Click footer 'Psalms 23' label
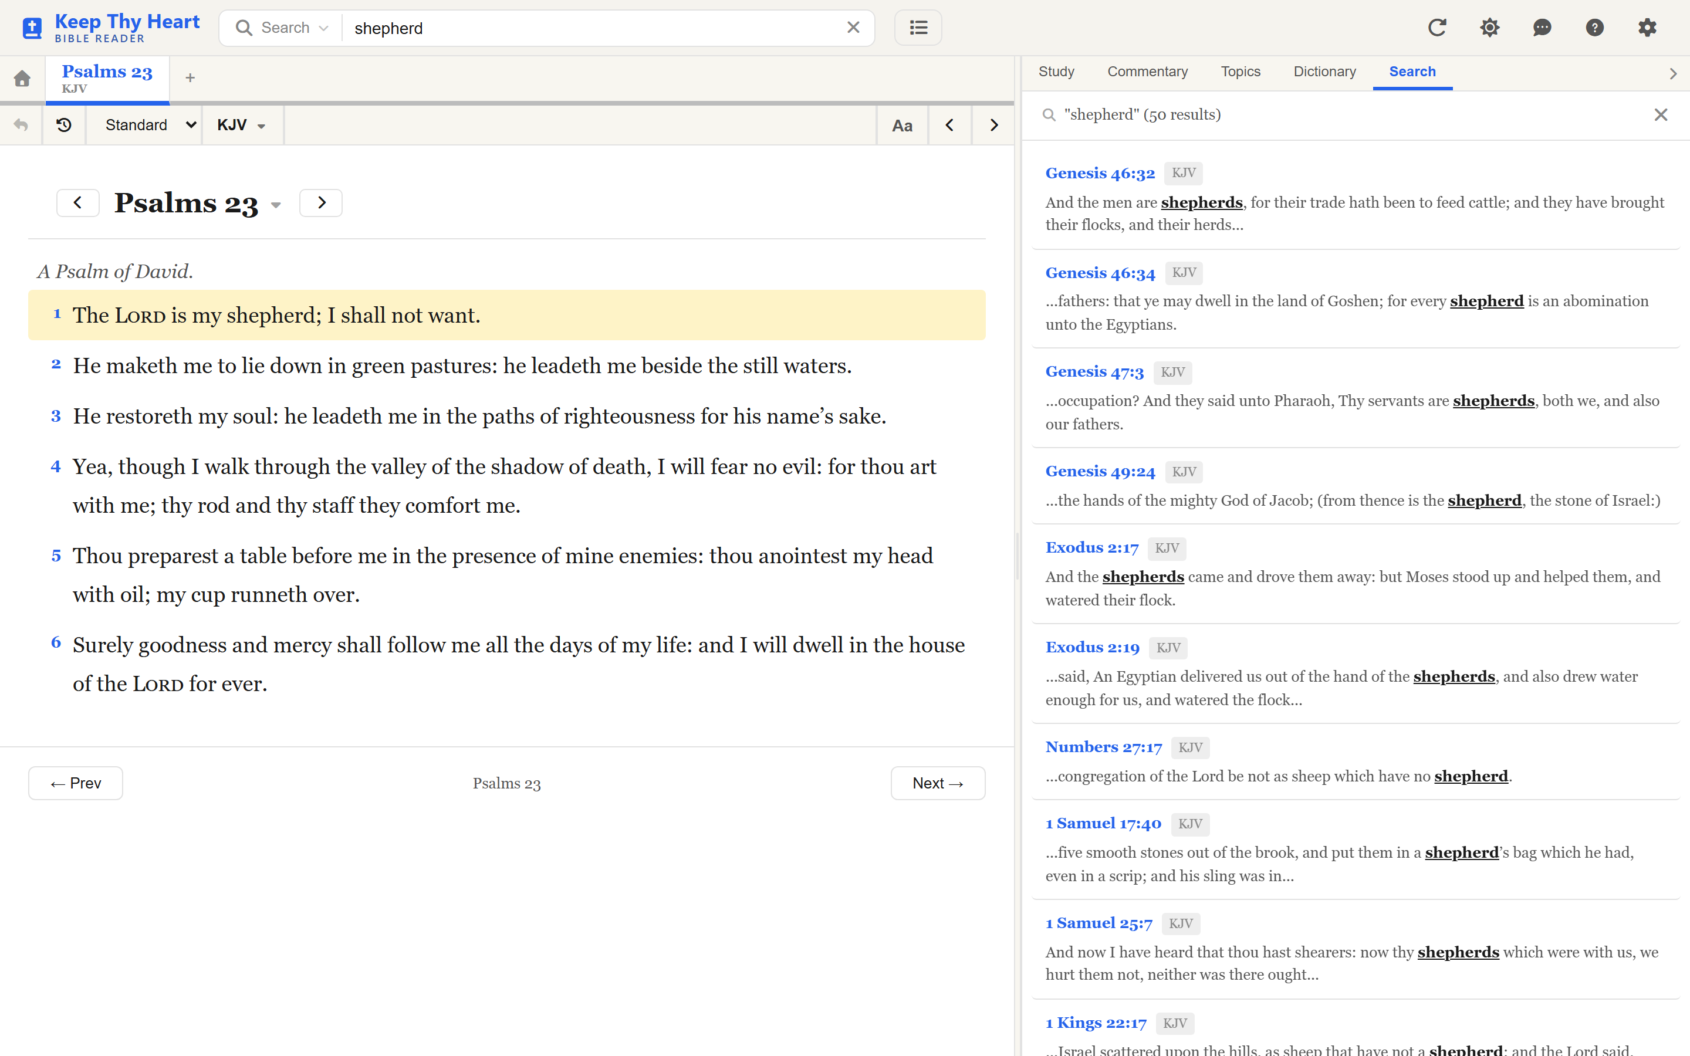 506,784
